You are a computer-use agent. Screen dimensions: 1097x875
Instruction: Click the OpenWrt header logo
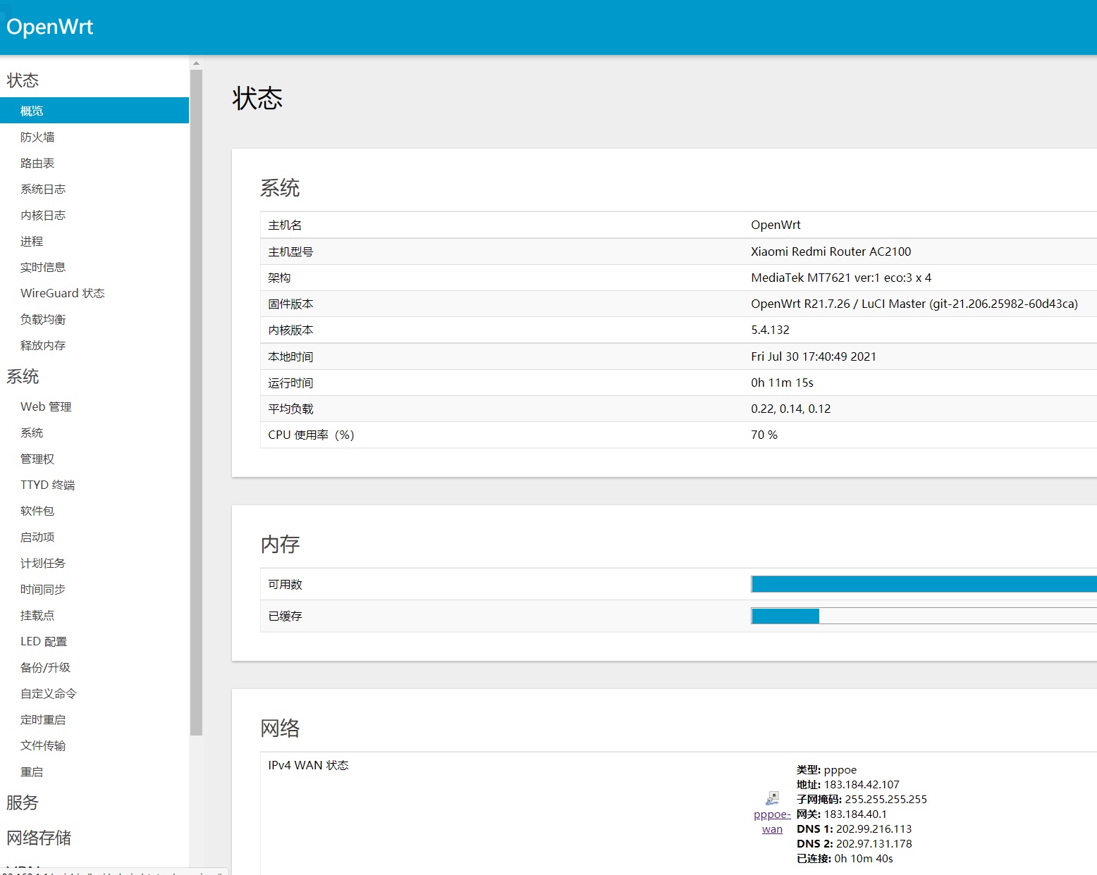50,27
